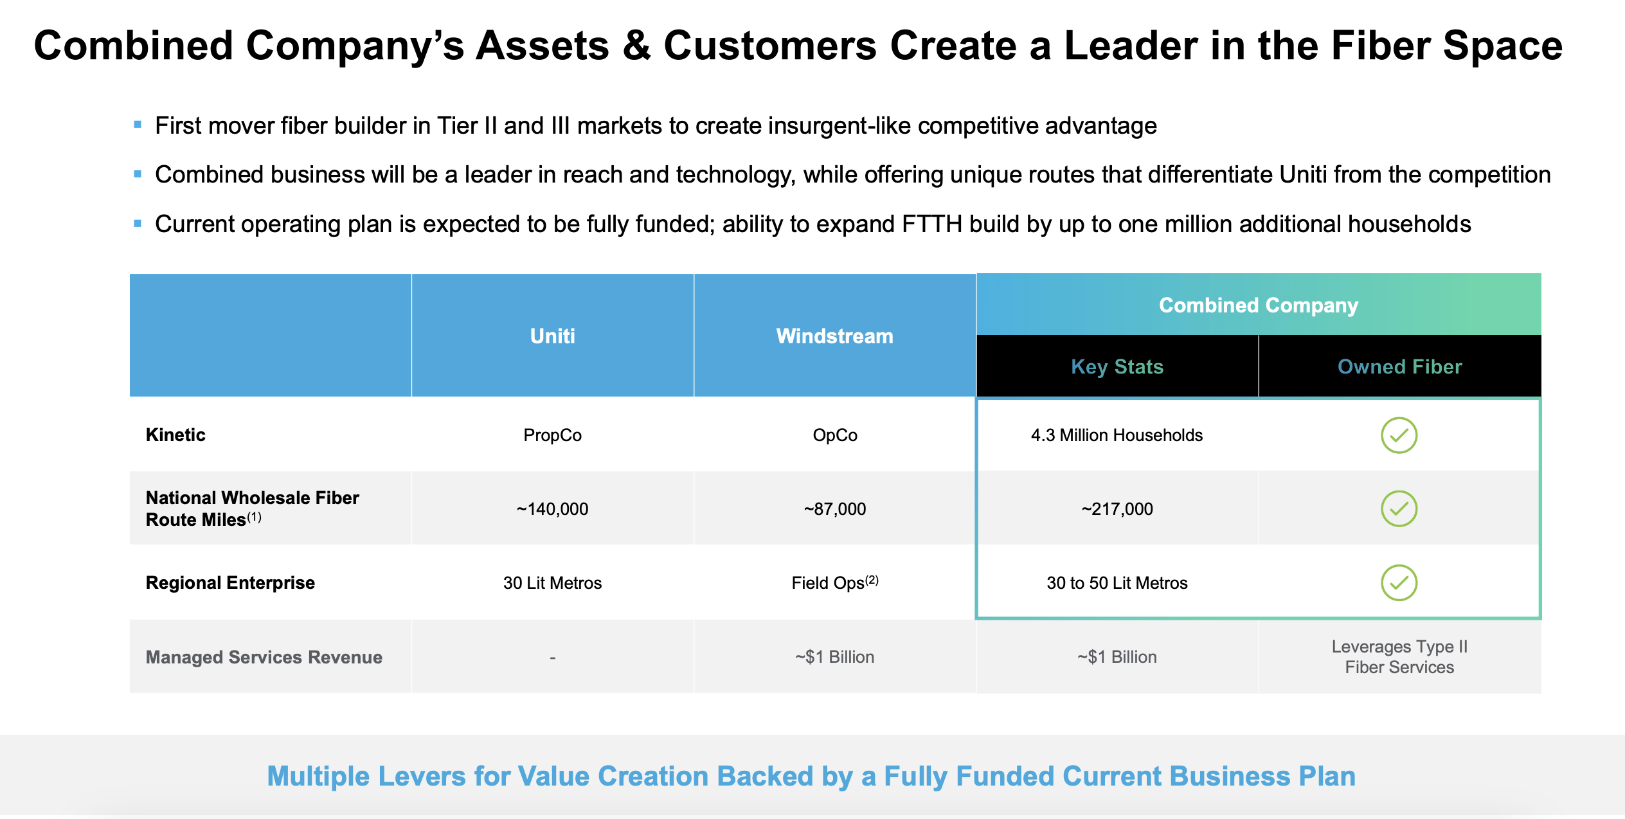Select the Windstream column header
The height and width of the screenshot is (819, 1625).
[x=834, y=336]
